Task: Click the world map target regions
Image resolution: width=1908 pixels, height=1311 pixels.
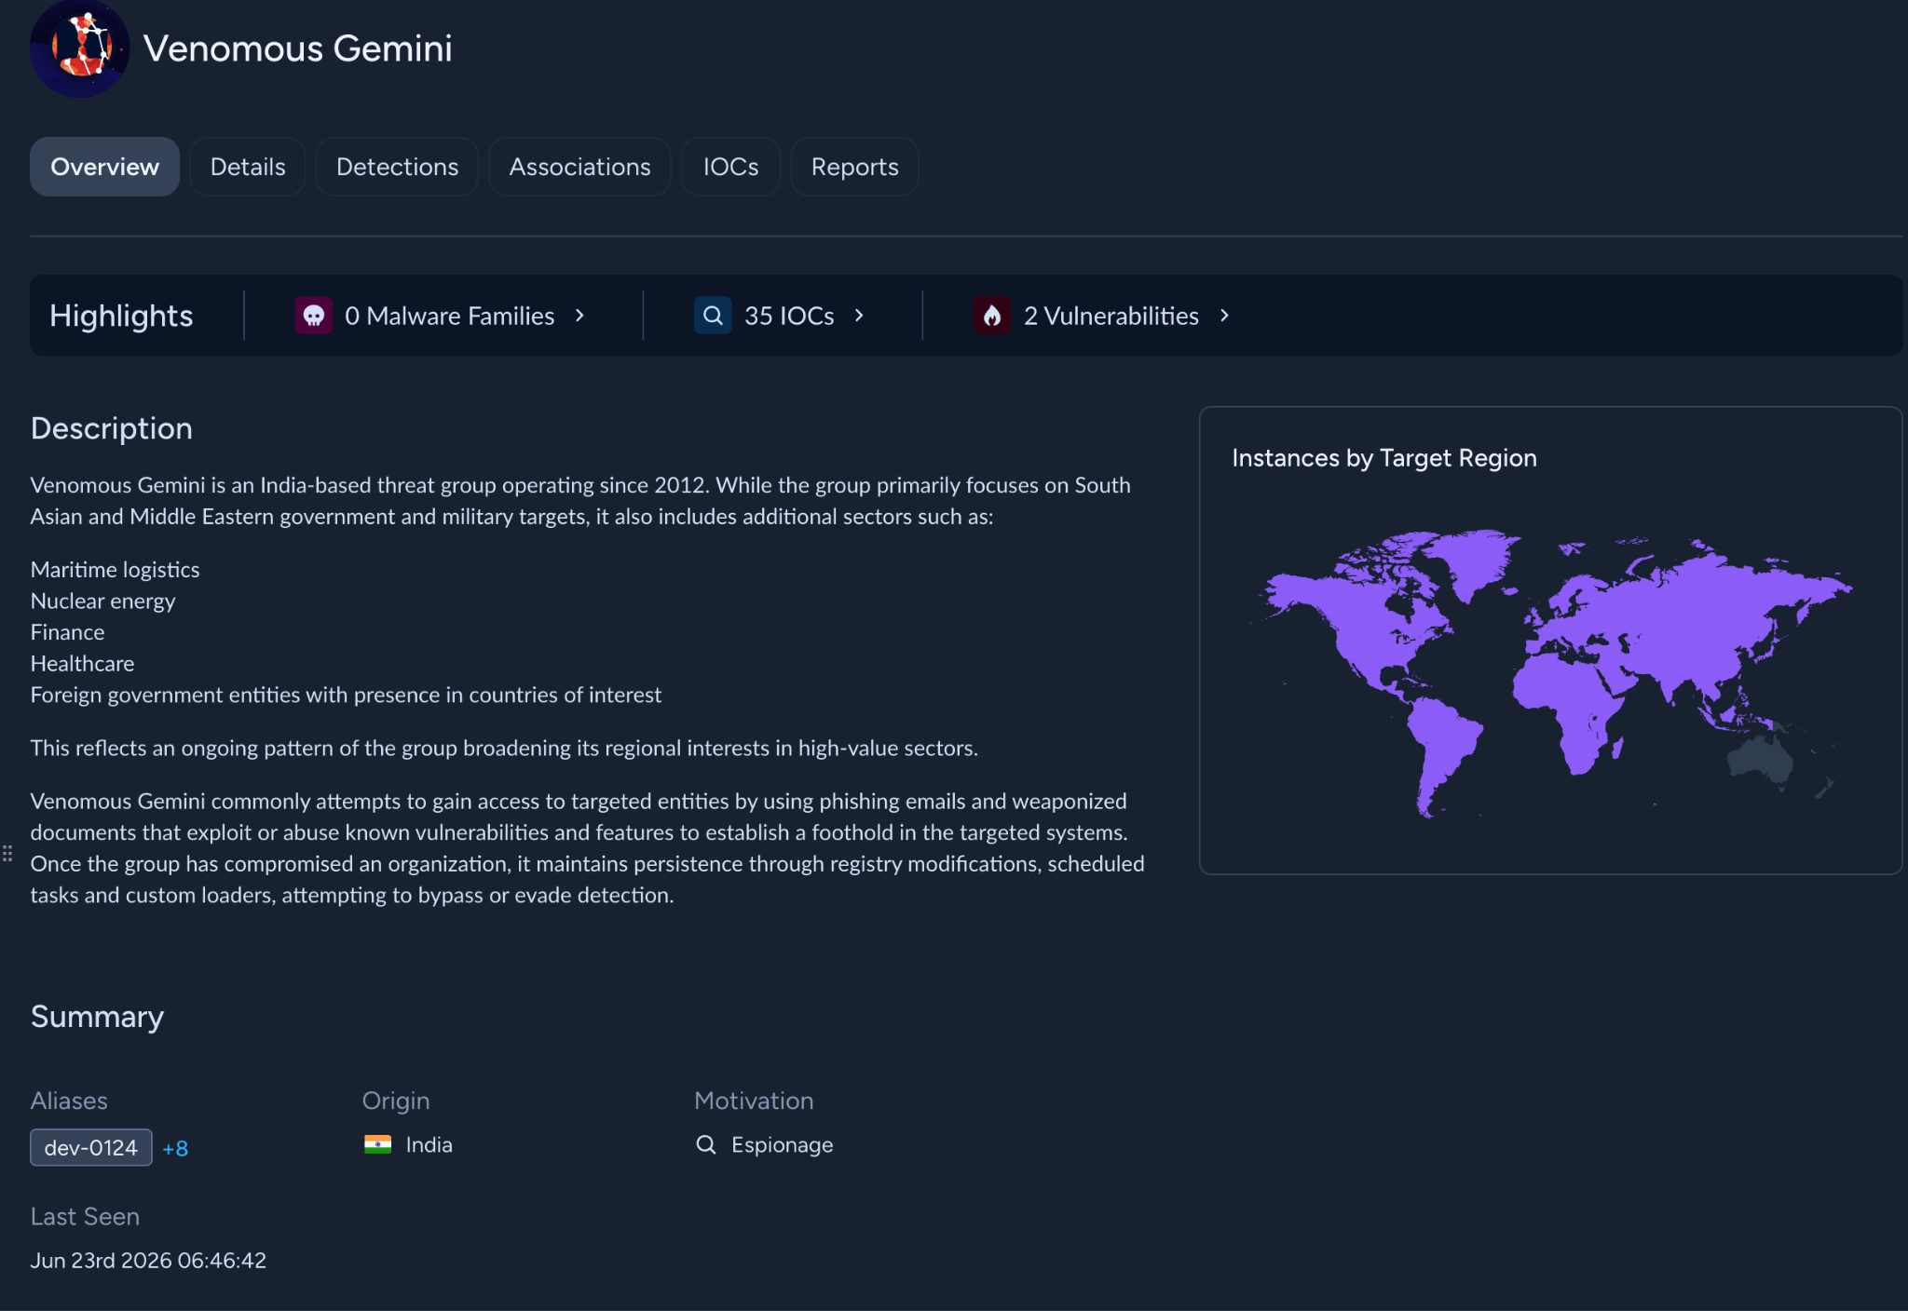Action: (1550, 673)
